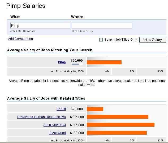The height and width of the screenshot is (143, 168).
Task: Enable the Search Job Titles Only checkbox
Action: click(101, 40)
